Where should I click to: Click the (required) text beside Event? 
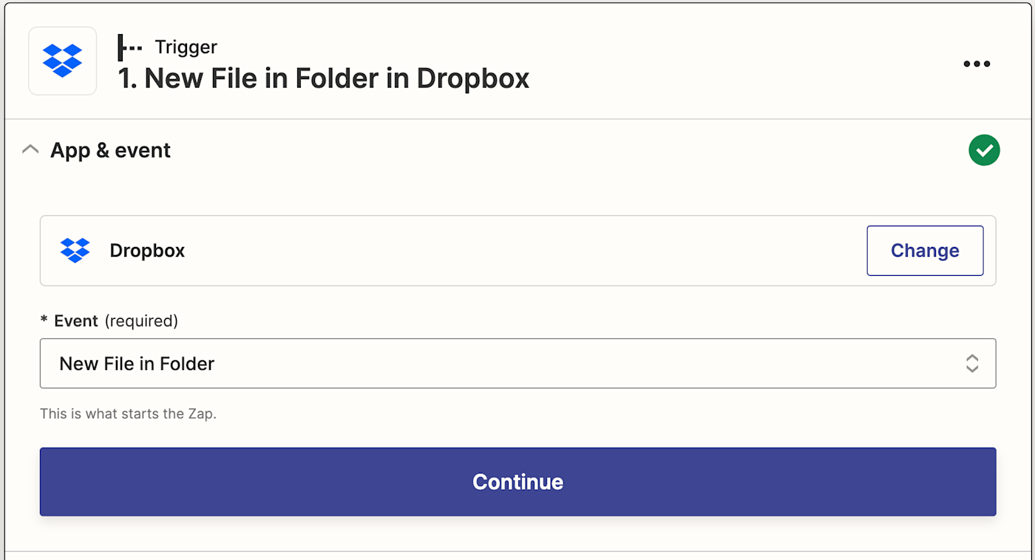coord(141,321)
